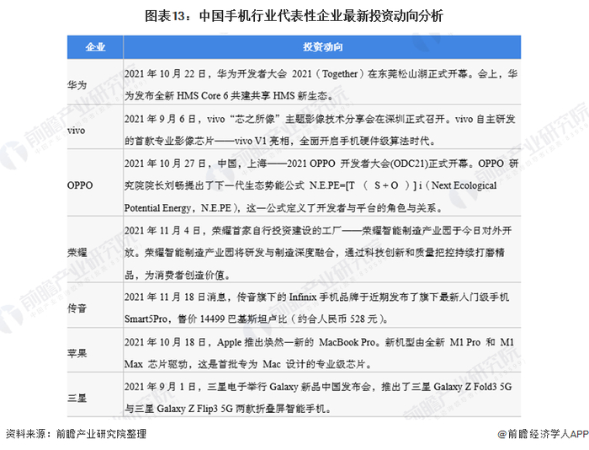Click the source note 资料来源
Screen dimensions: 589x450
point(77,434)
